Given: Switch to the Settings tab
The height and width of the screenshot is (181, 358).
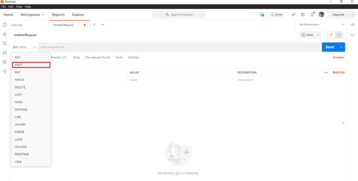Looking at the screenshot, I should tap(133, 57).
